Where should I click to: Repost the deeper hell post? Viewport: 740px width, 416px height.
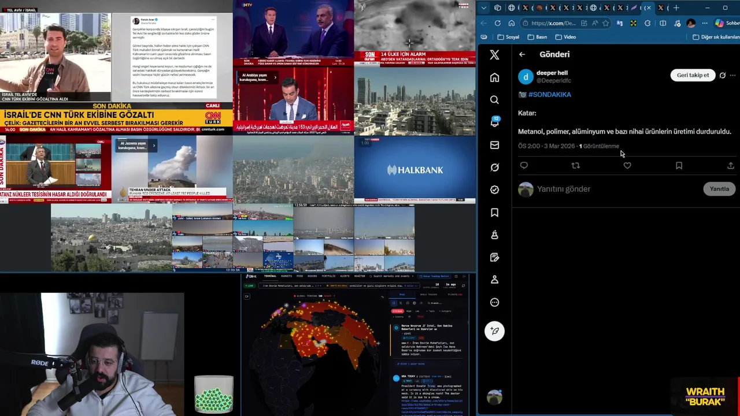pyautogui.click(x=575, y=165)
